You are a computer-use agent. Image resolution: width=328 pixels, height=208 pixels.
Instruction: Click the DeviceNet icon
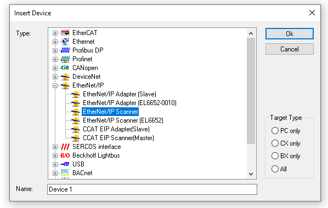coord(65,77)
